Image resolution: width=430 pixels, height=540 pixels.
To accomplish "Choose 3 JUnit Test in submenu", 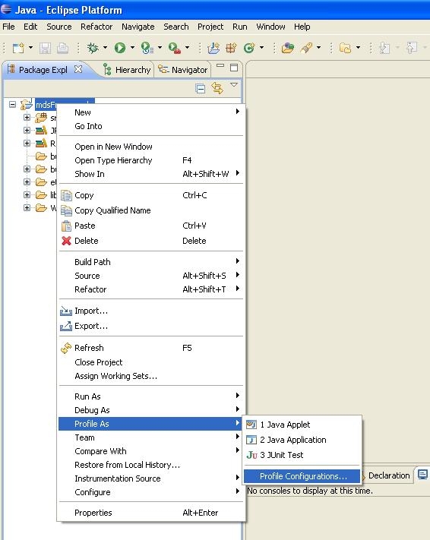I will pos(302,455).
